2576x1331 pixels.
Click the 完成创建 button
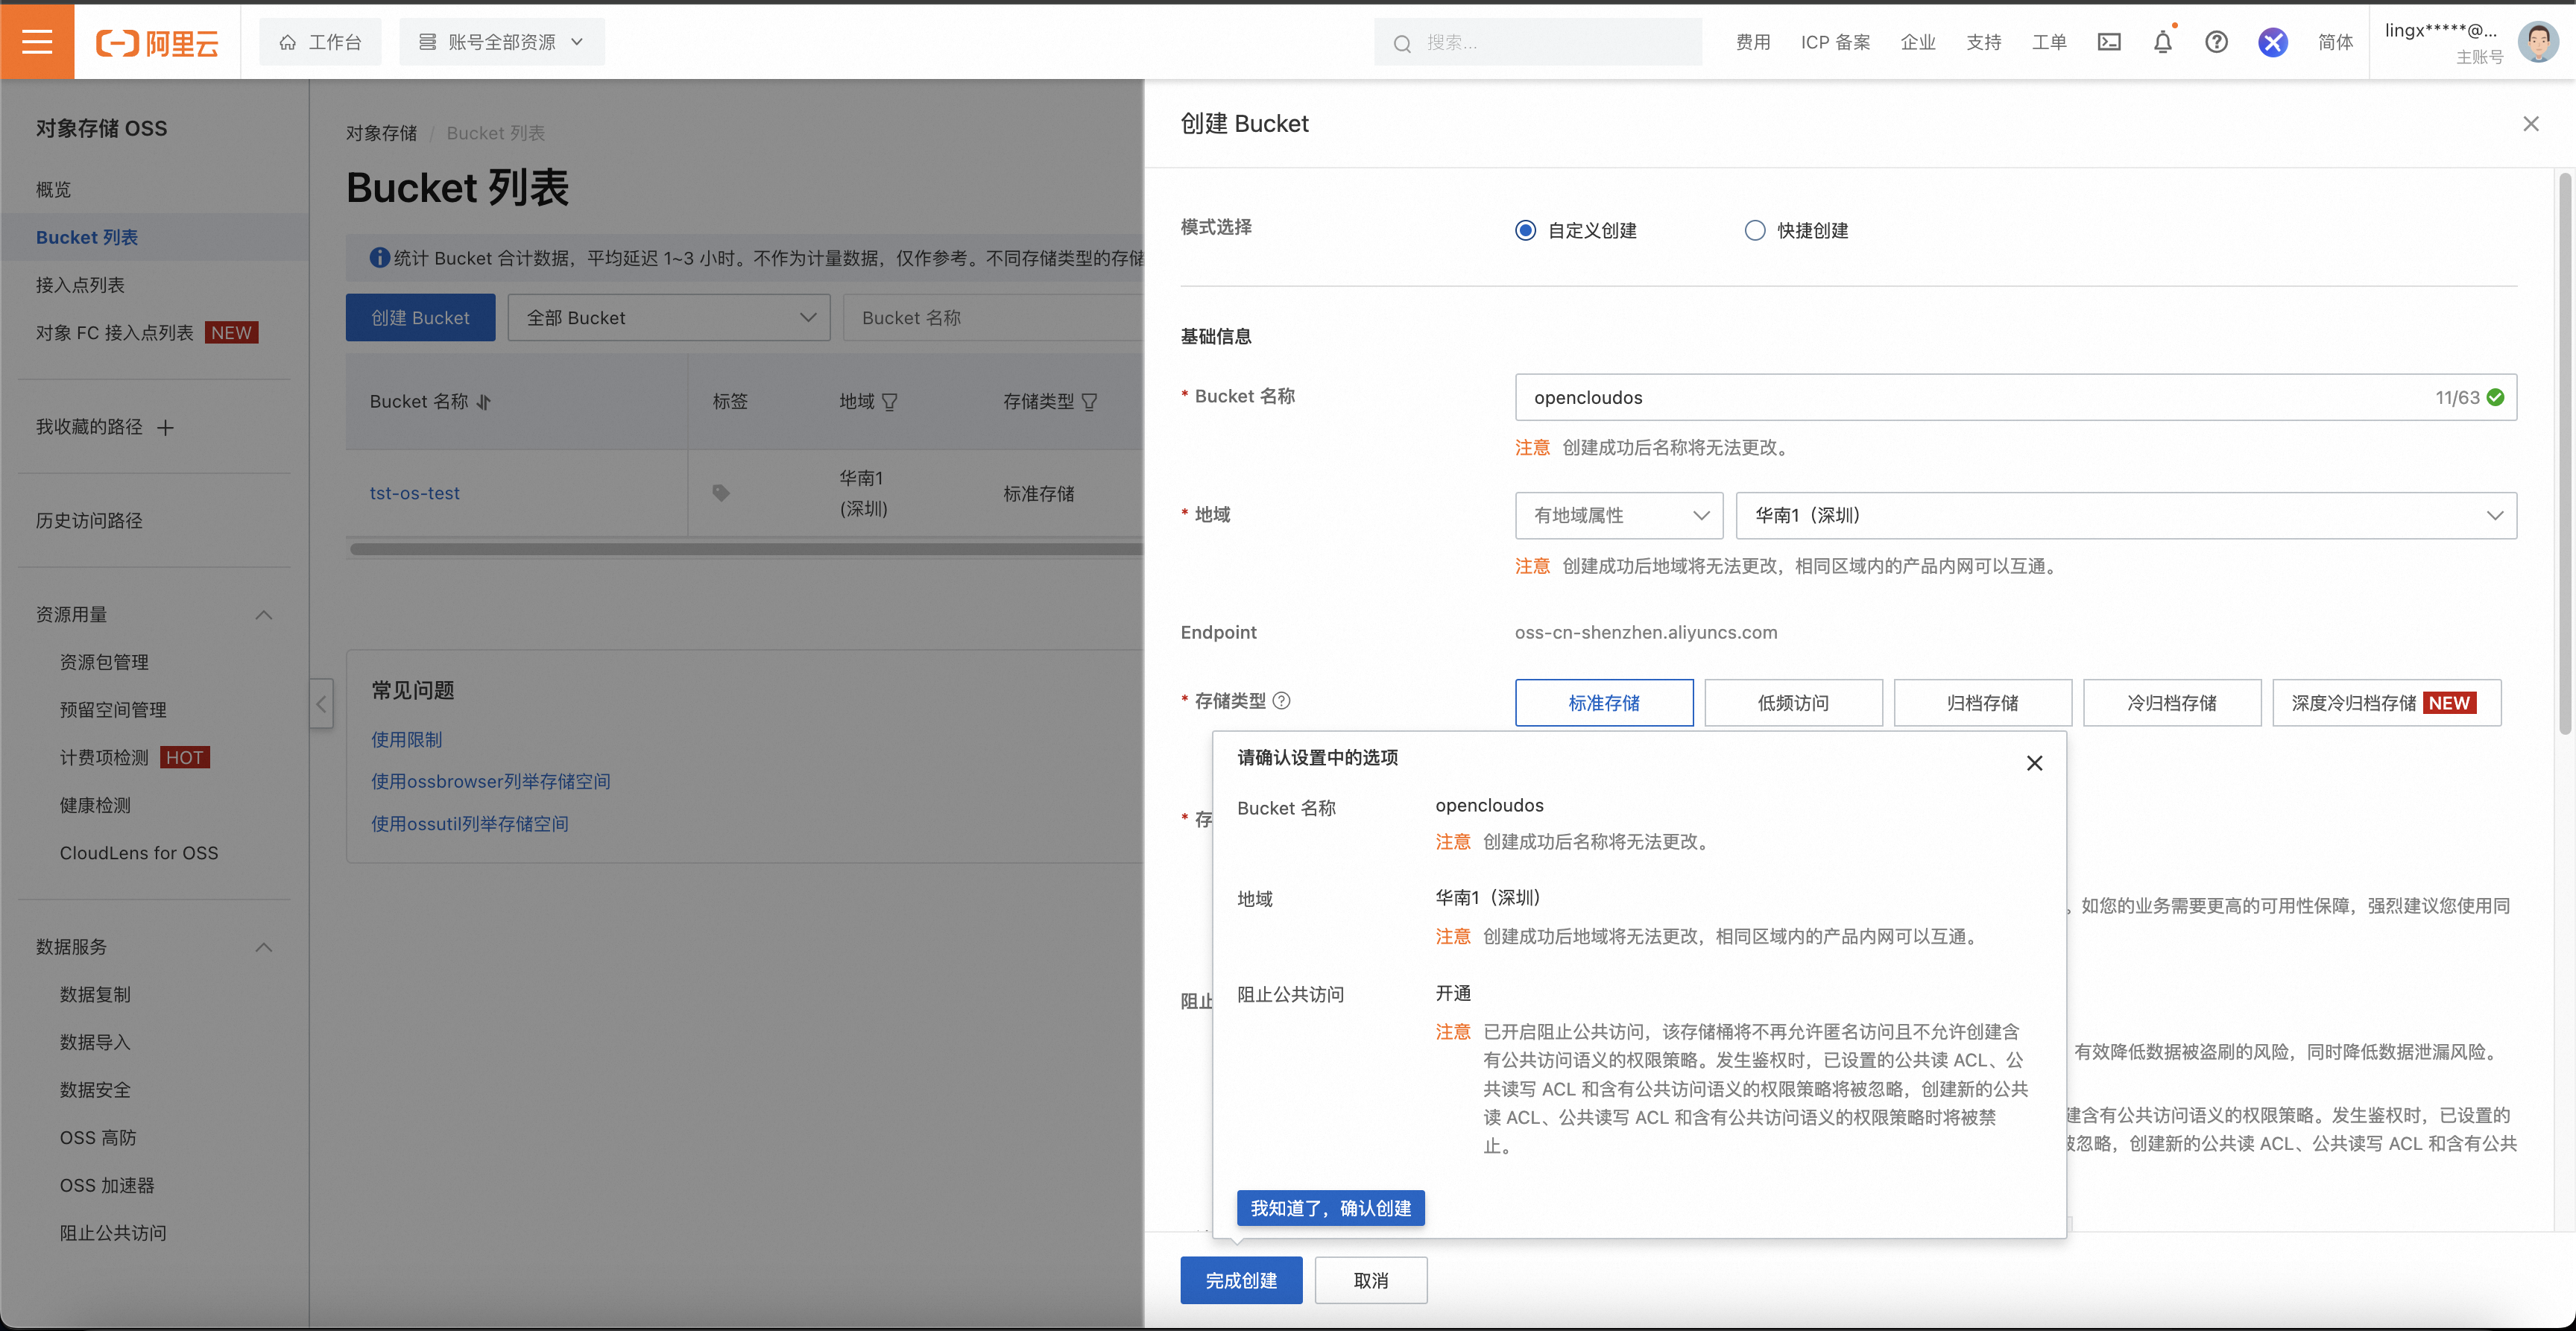point(1241,1280)
